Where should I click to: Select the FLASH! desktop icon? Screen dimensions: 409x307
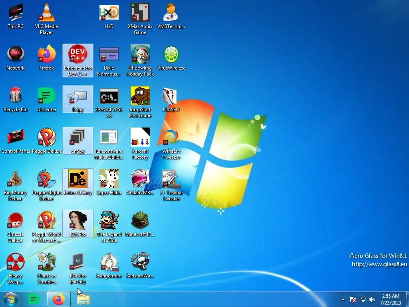171,100
